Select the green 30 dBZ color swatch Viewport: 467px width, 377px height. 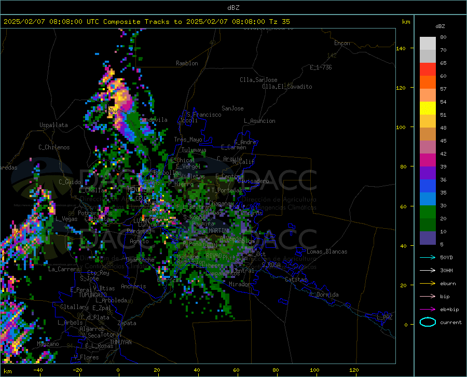(428, 212)
